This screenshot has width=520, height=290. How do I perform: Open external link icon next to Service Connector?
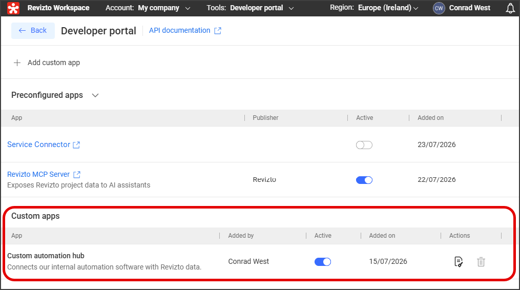click(76, 145)
